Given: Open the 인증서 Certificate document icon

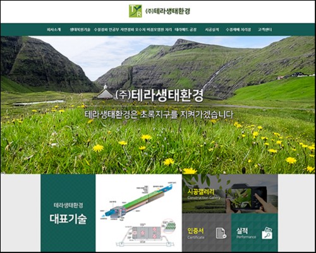Looking at the screenshot, I should point(221,233).
